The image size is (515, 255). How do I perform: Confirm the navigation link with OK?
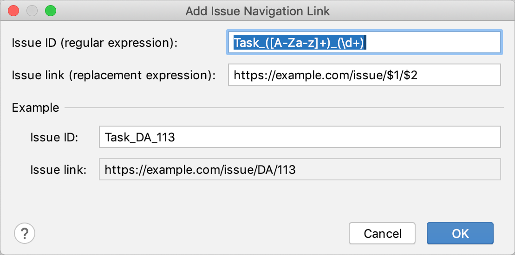pos(460,233)
